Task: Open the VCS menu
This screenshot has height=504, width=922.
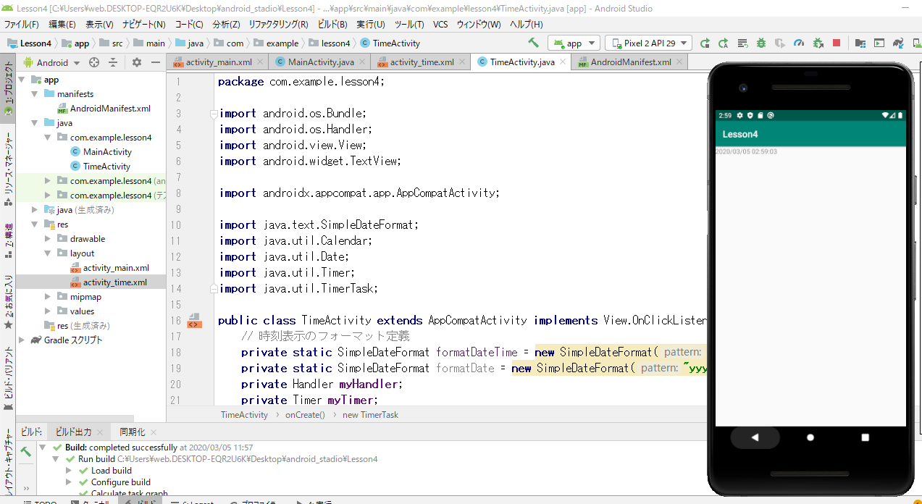Action: (x=440, y=24)
